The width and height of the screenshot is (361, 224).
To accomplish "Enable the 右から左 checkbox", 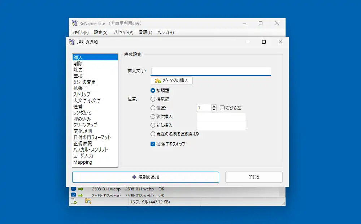I will tap(222, 108).
